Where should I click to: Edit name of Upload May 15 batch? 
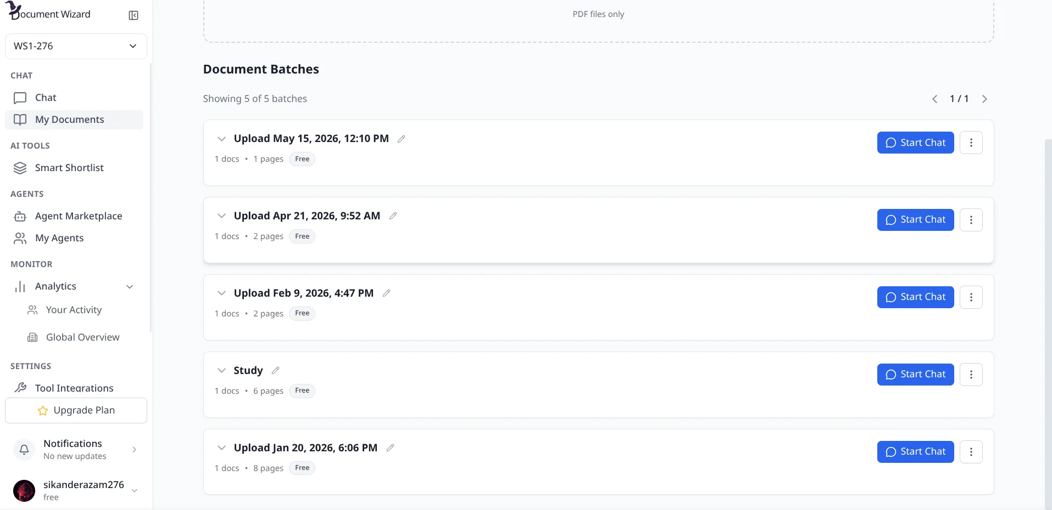[x=402, y=139]
